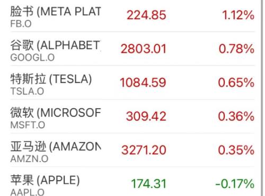The image size is (265, 196).
Task: Open the Alphabet (谷歌) stock row
Action: (132, 49)
